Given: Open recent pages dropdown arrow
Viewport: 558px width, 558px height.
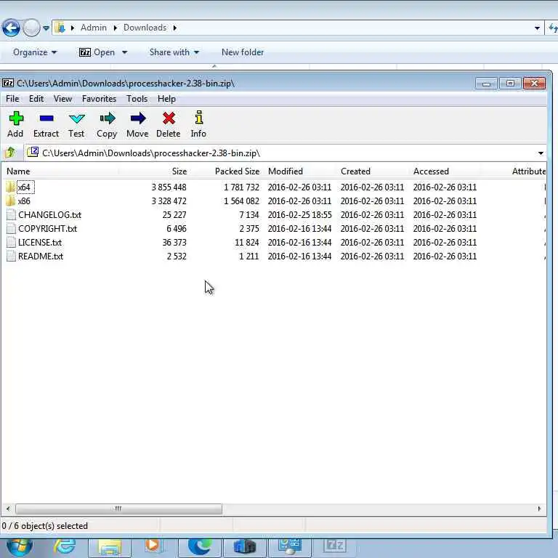Looking at the screenshot, I should tap(46, 28).
